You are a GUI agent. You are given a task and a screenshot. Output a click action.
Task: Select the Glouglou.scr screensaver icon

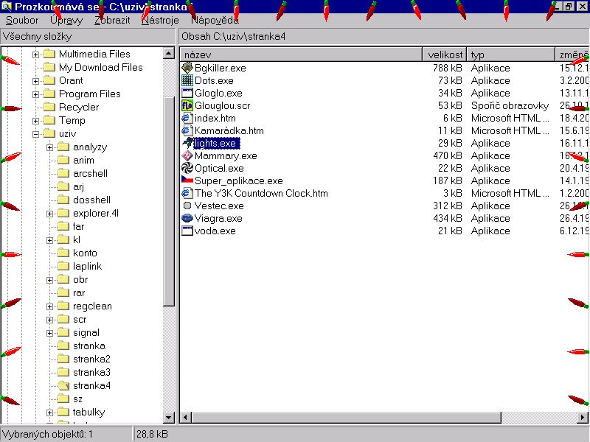(x=187, y=105)
